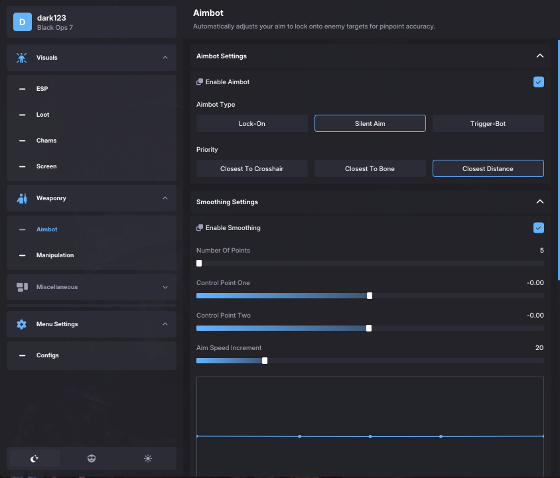Switch to the sun light theme icon
The height and width of the screenshot is (478, 560).
click(148, 459)
